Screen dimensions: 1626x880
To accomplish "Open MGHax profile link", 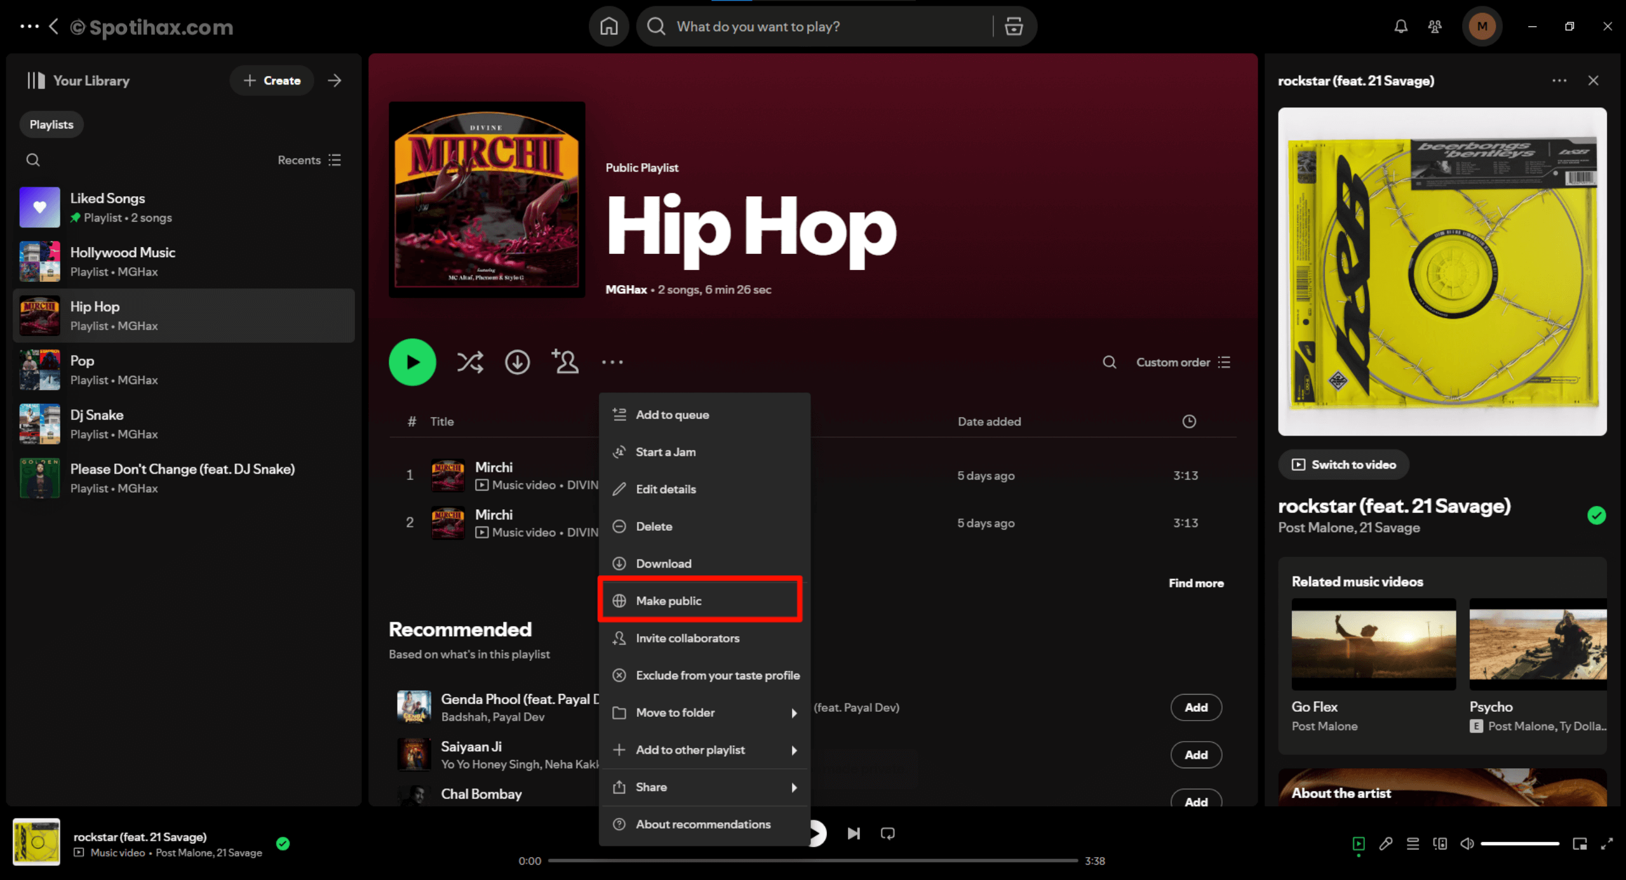I will click(626, 290).
